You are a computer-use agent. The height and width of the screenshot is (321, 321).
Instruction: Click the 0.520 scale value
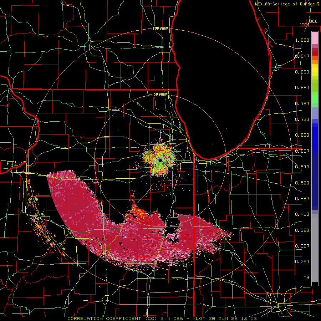tap(302, 183)
